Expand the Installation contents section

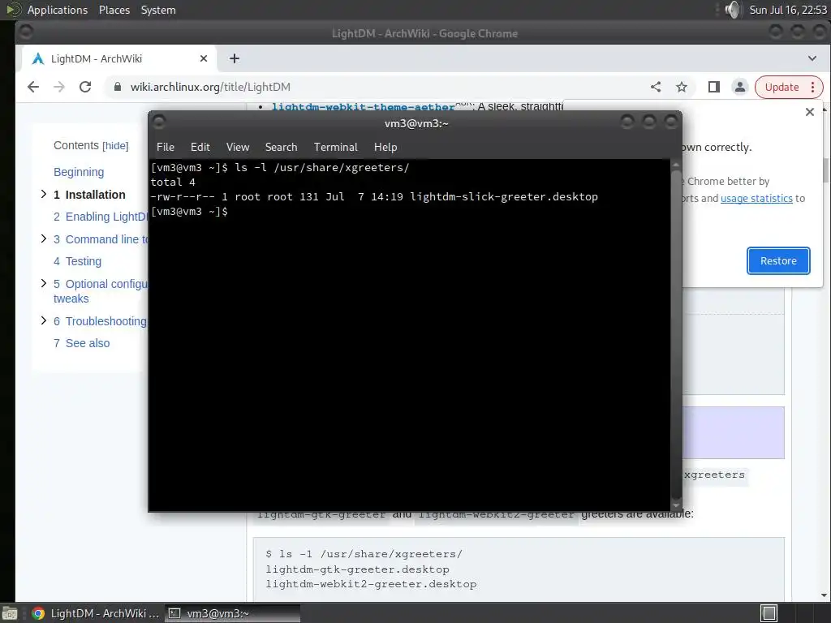[x=44, y=195]
